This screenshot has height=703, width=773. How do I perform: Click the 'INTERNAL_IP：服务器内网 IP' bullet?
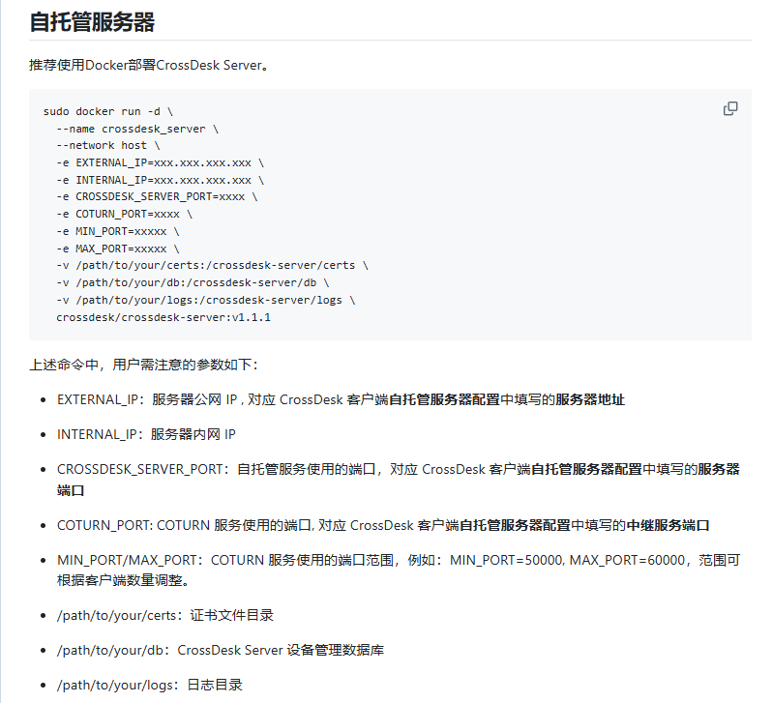pos(146,434)
